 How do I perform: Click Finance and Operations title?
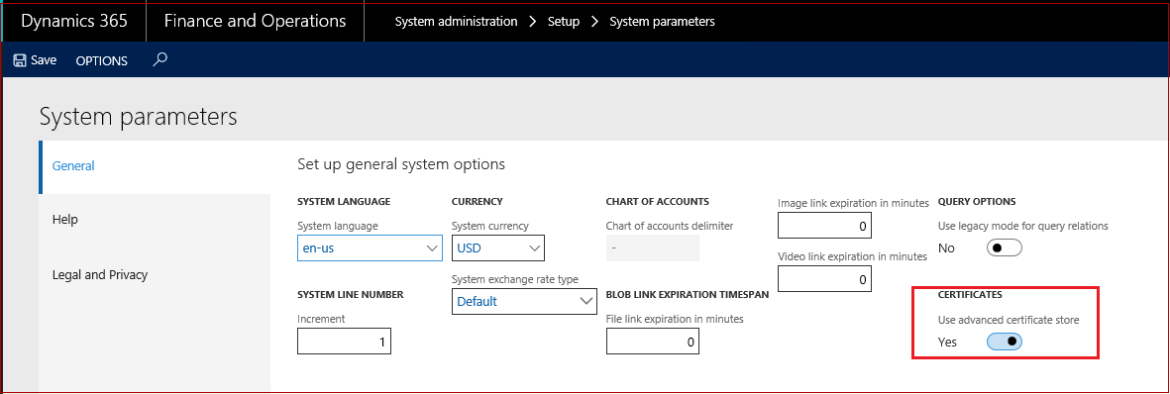click(x=255, y=21)
